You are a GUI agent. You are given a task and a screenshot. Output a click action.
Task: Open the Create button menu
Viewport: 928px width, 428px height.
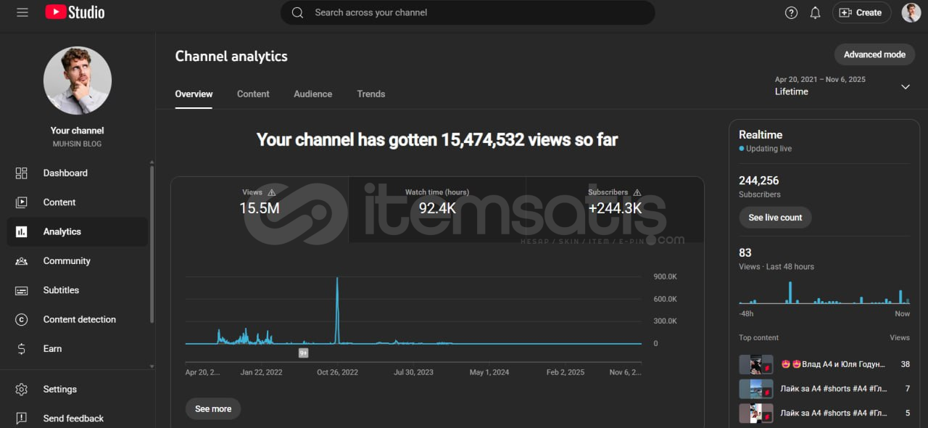pos(861,12)
